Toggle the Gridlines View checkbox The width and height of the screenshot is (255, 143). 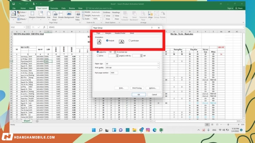(x=105, y=16)
